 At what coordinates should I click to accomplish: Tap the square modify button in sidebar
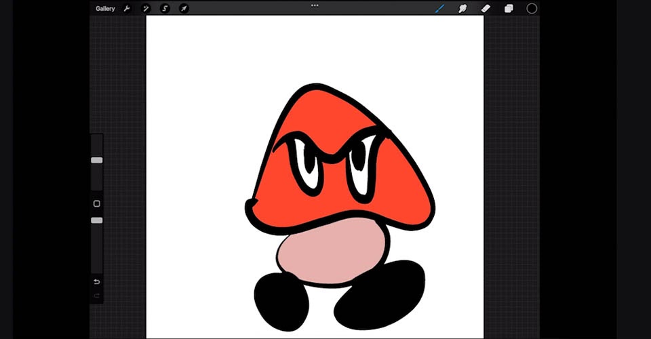[97, 203]
